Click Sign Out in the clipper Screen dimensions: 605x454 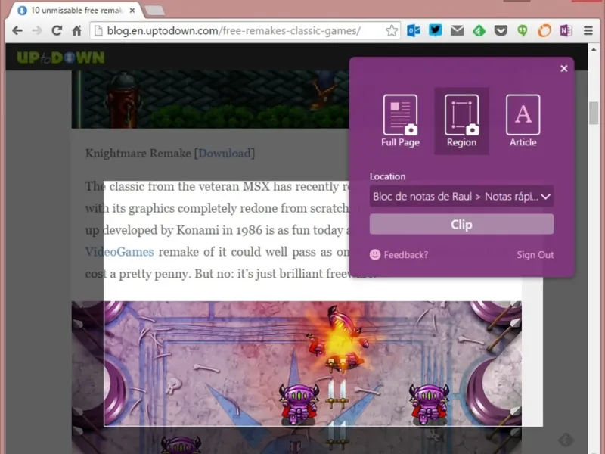click(x=535, y=255)
